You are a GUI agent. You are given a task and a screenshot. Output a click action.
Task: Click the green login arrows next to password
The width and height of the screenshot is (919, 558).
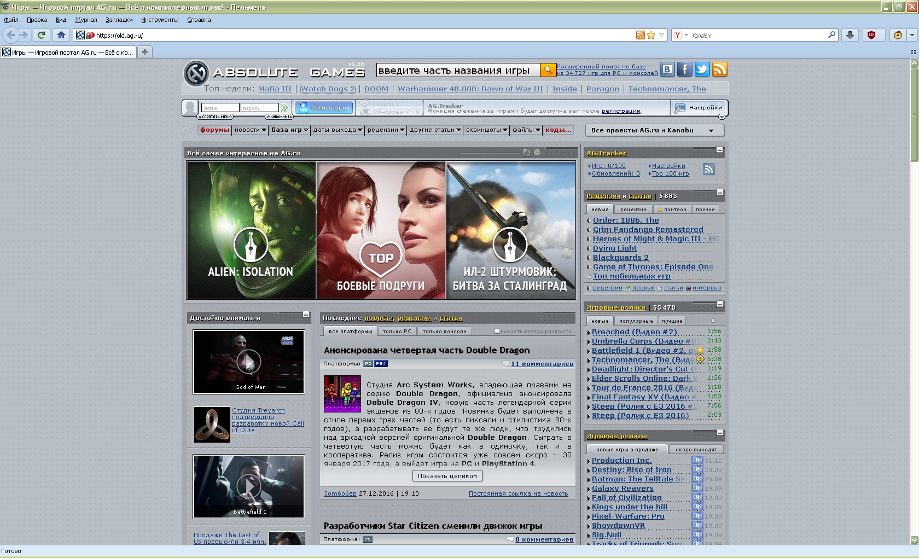coord(284,108)
